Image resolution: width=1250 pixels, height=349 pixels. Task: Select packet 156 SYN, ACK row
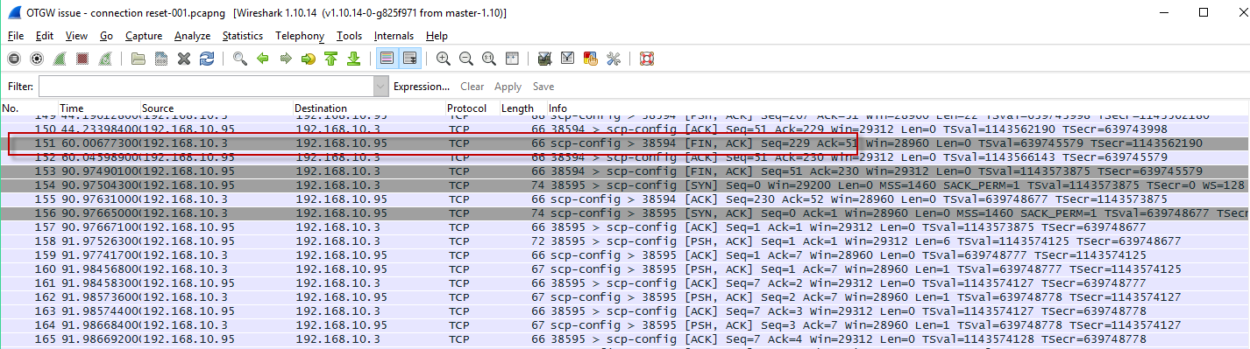[x=625, y=213]
